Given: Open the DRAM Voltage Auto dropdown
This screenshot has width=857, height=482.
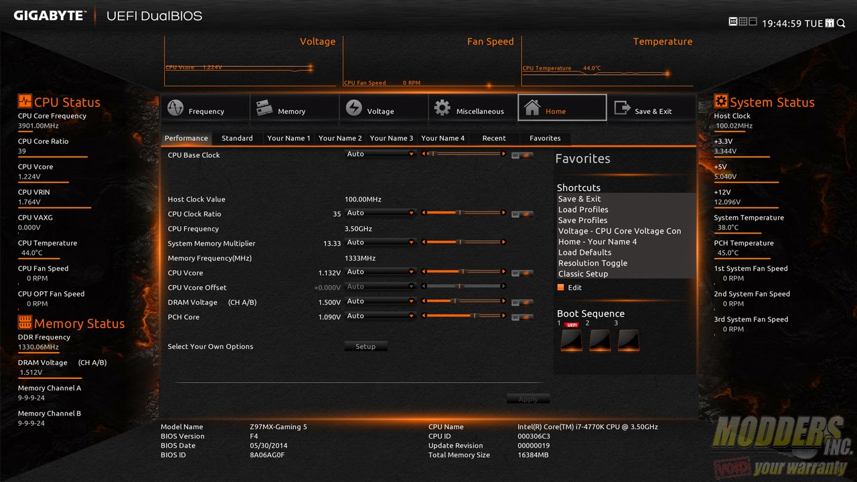Looking at the screenshot, I should pos(380,301).
